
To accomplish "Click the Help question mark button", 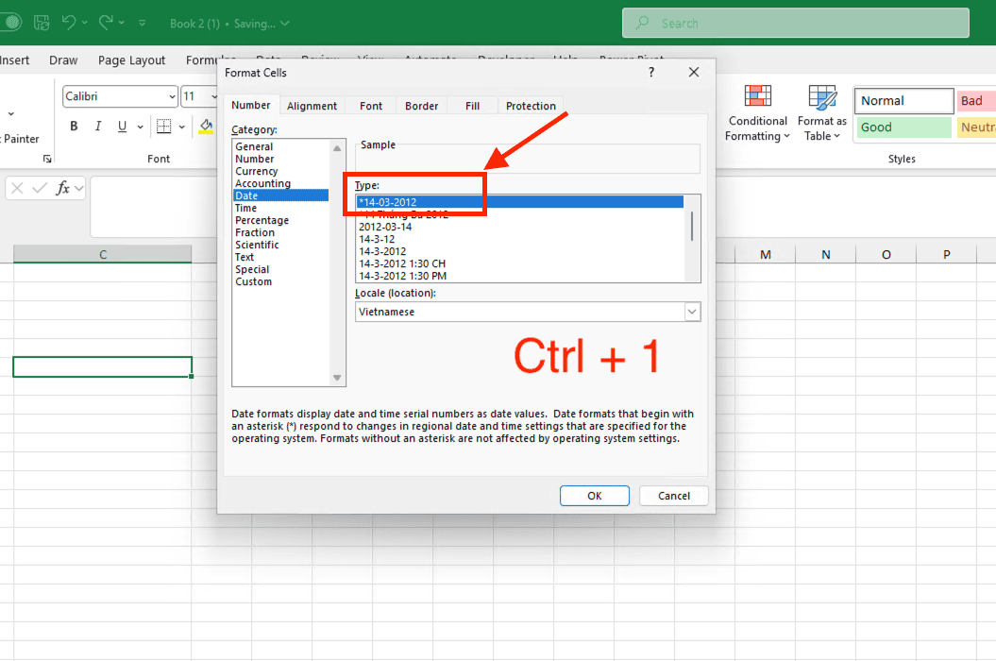I will 651,73.
